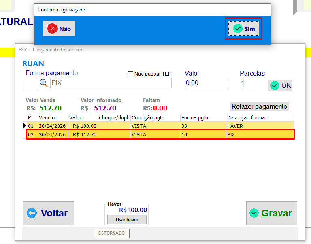
Task: Click the Parcelas number field
Action: point(248,83)
